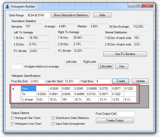Click the Left To Average 1 St.Dev value 16.79%
The height and width of the screenshot is (137, 161).
[39, 38]
